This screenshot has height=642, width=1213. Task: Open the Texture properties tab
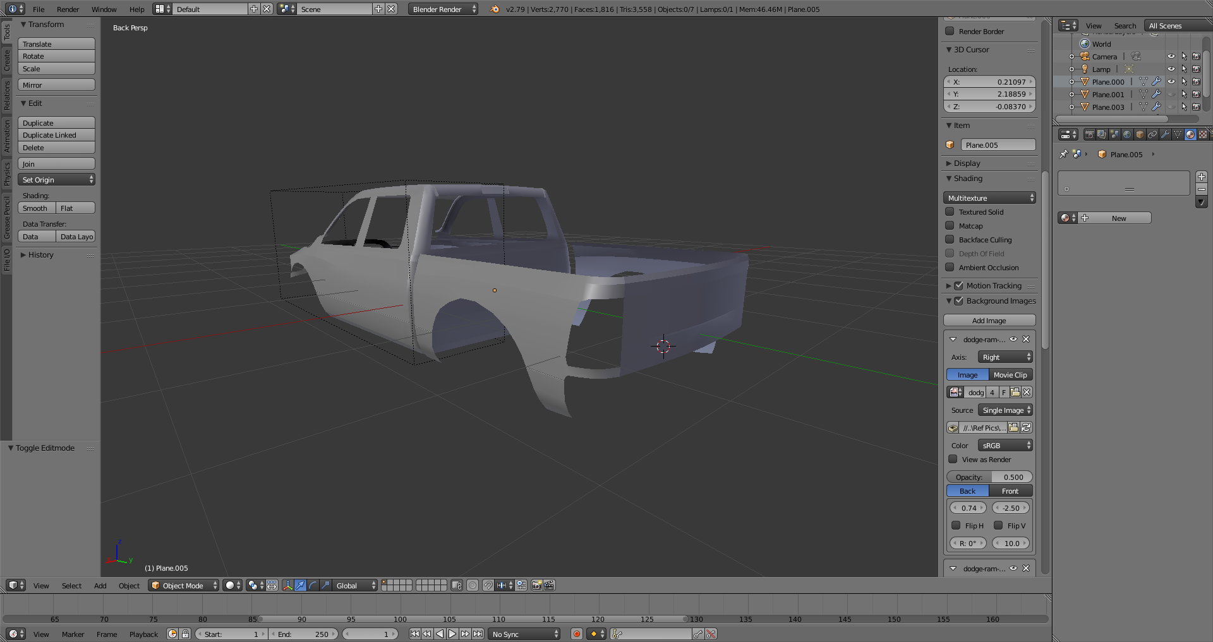coord(1203,134)
